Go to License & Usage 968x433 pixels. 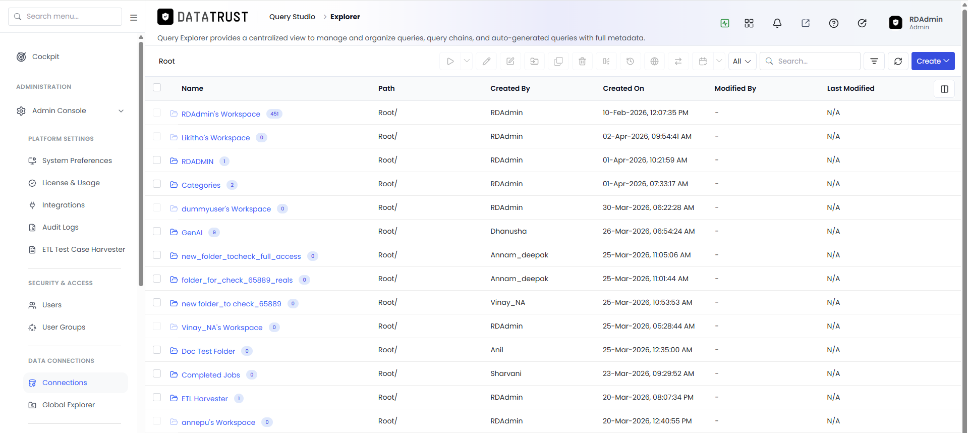click(x=71, y=183)
